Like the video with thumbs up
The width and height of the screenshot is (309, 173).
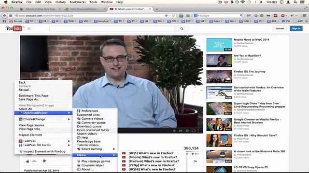28,161
